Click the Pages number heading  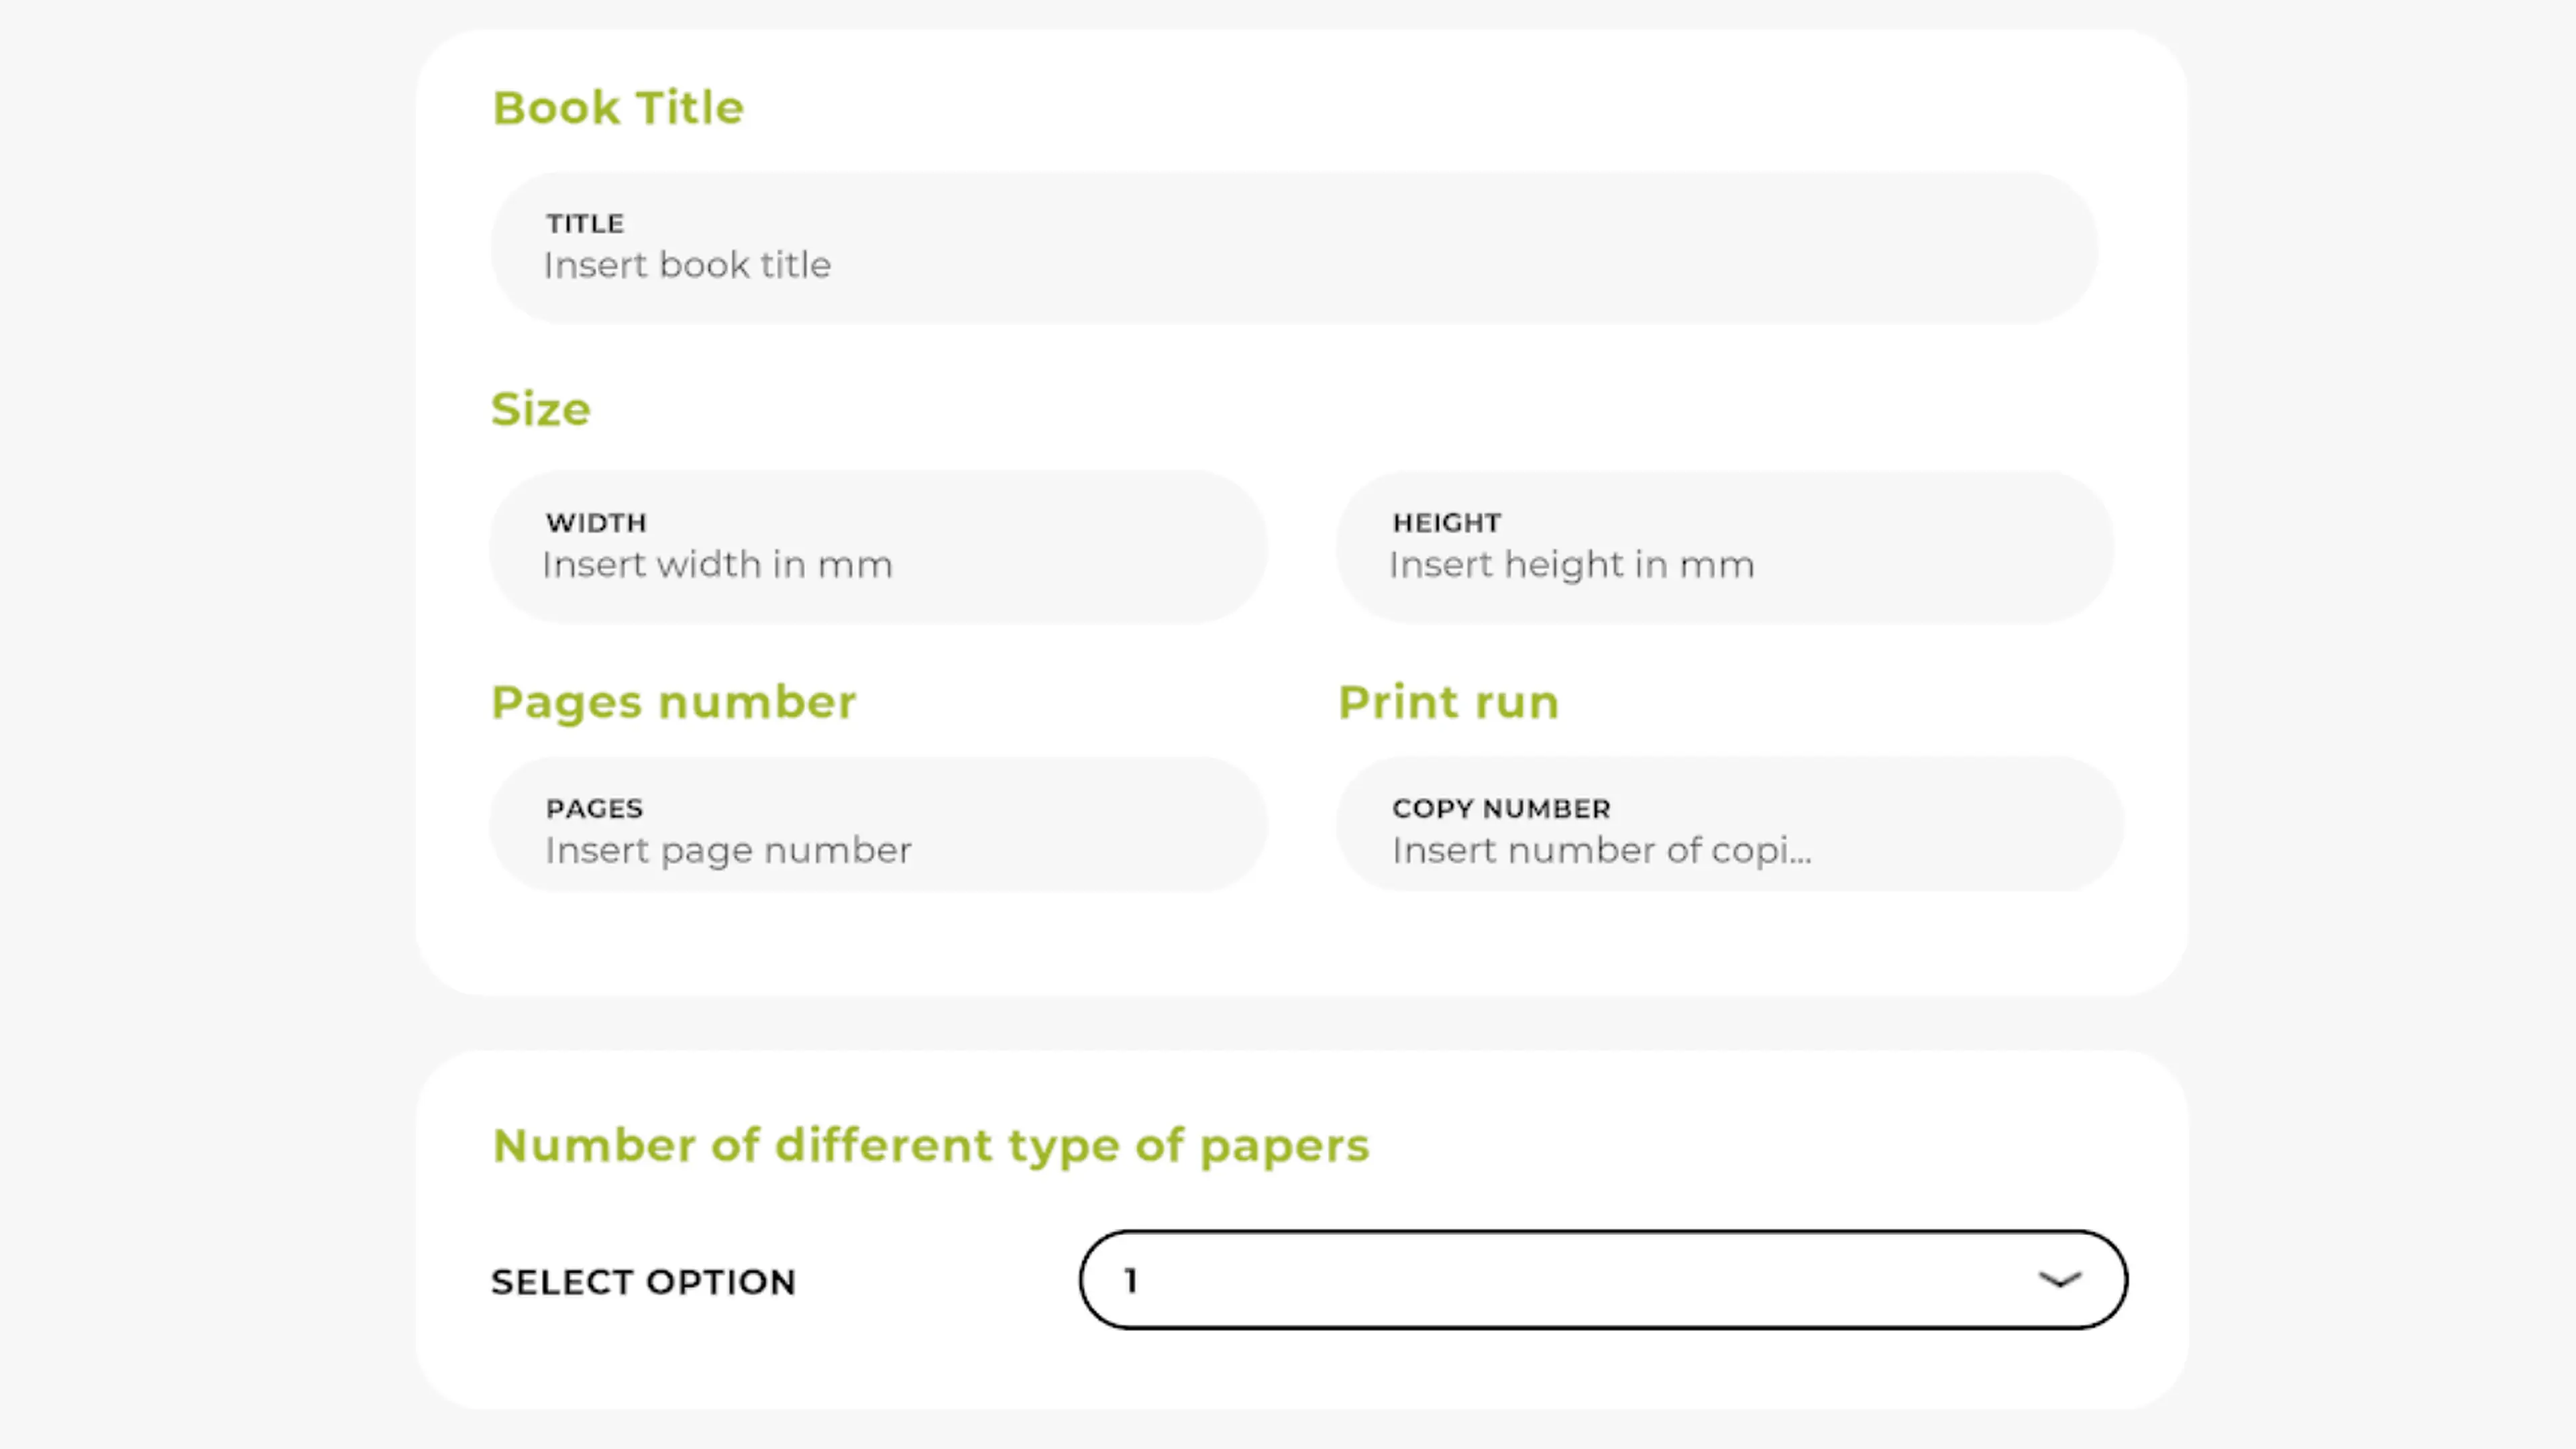[673, 702]
